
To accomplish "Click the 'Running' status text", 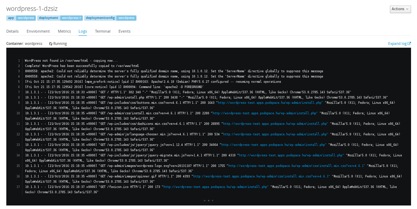I will tap(60, 43).
